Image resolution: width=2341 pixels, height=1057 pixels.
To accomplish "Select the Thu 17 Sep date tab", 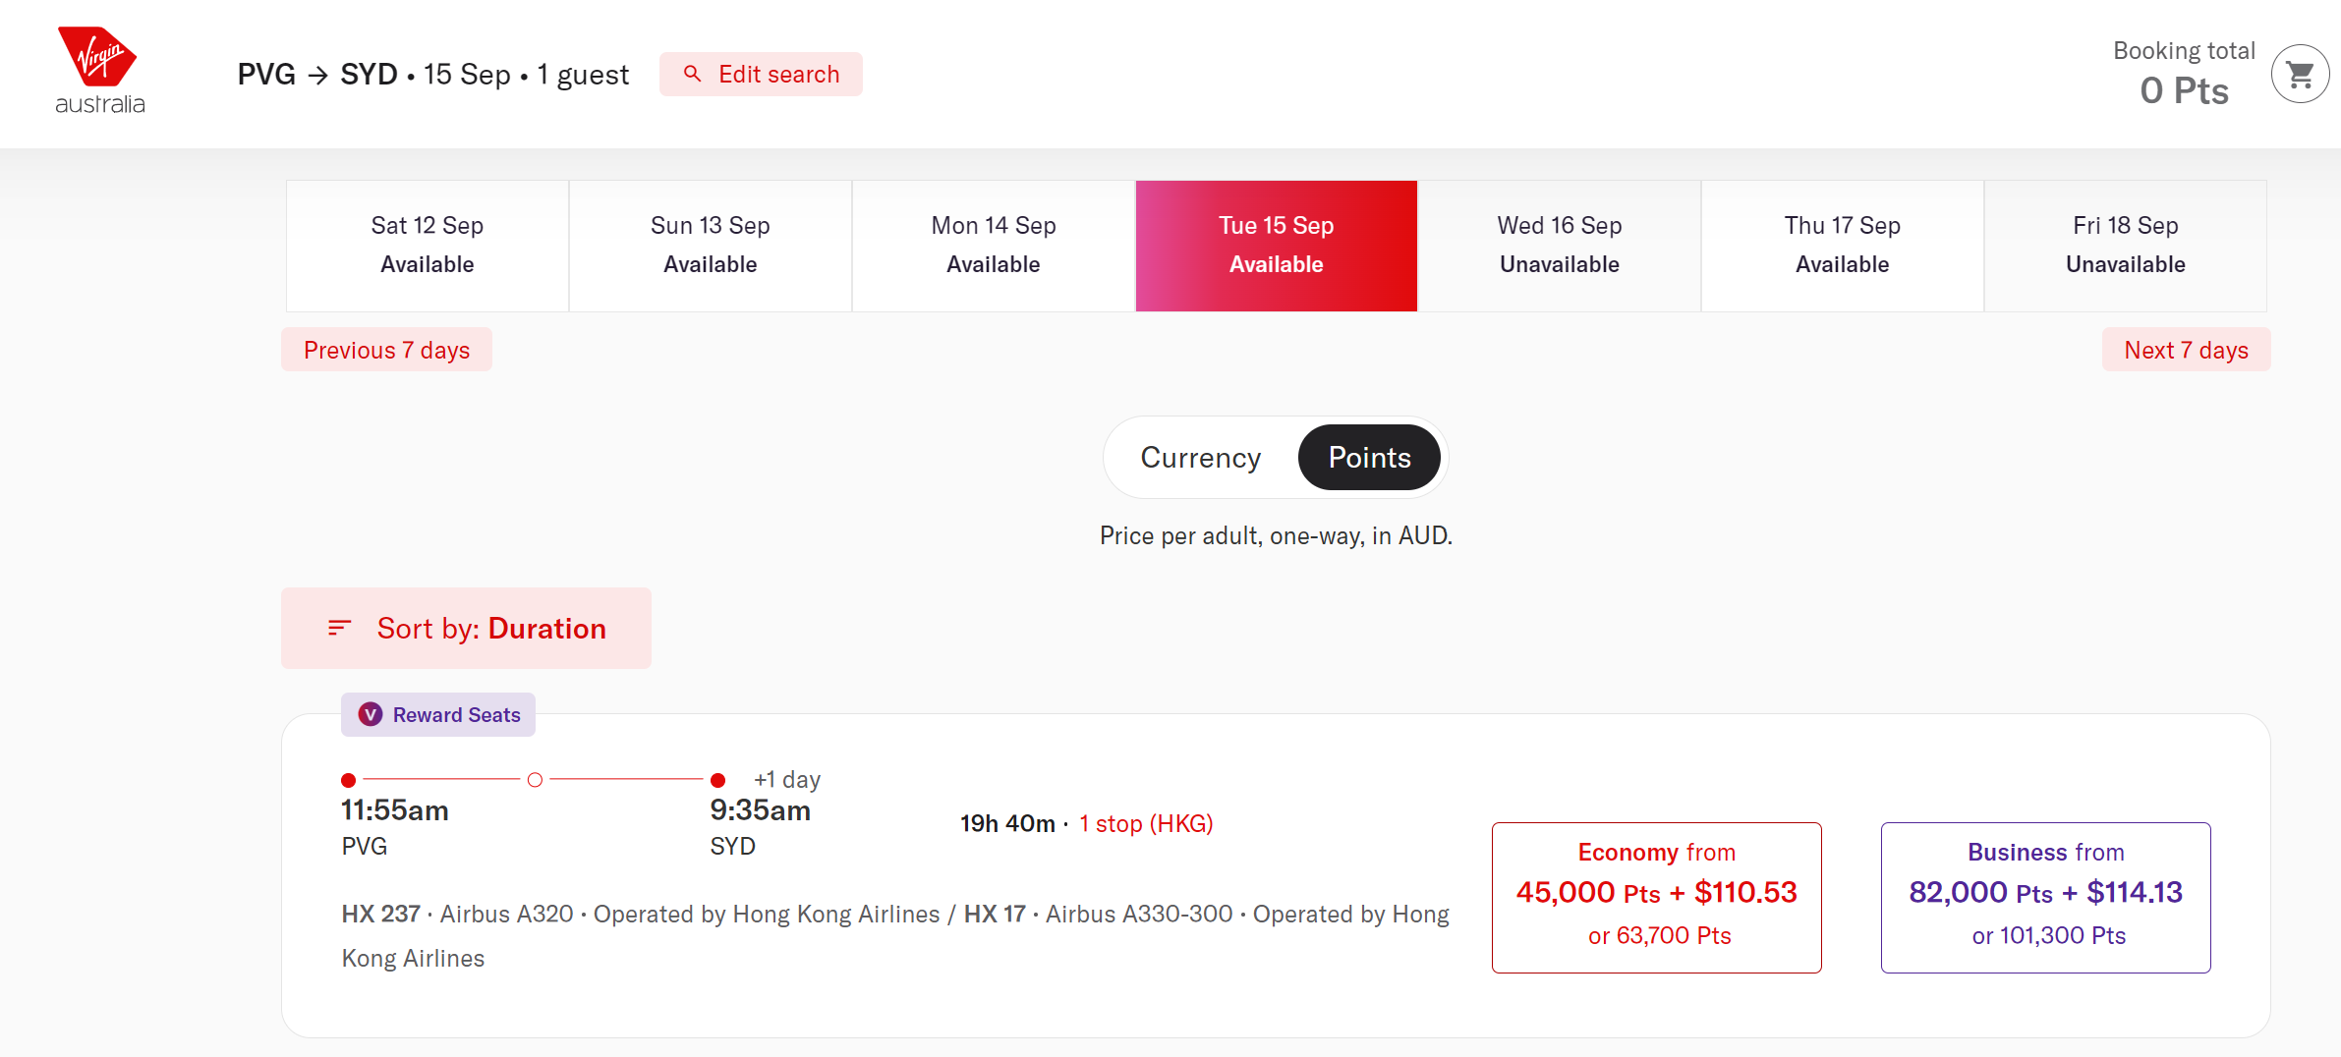I will [x=1843, y=246].
